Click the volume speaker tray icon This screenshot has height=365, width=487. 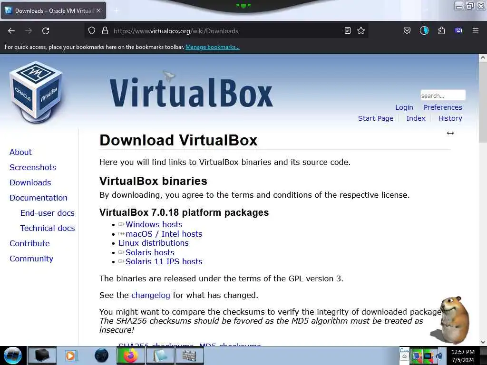[x=439, y=356]
